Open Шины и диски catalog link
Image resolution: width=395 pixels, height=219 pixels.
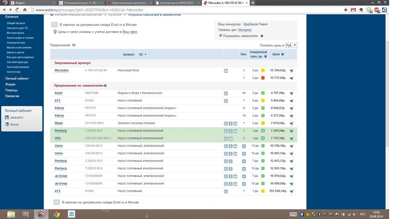click(x=15, y=53)
